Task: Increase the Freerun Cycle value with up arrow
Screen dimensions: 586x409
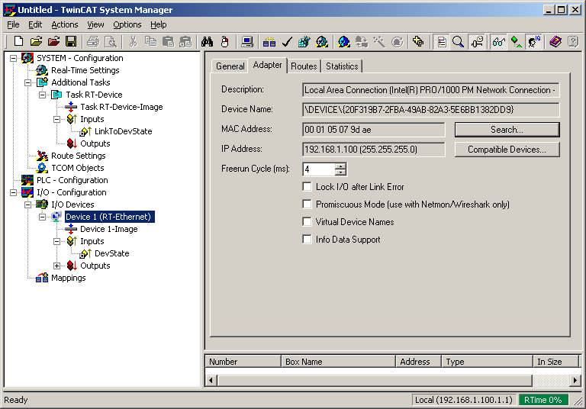Action: click(x=340, y=166)
